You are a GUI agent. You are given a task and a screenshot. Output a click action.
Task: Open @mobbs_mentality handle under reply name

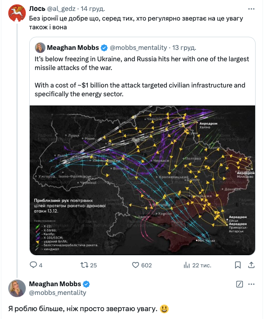[58, 292]
